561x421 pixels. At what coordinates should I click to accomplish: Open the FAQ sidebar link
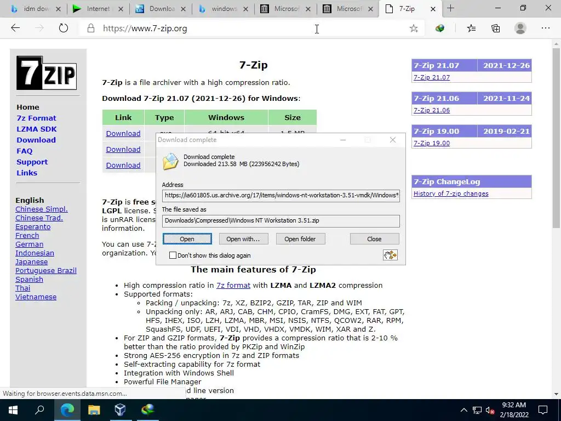tap(24, 151)
